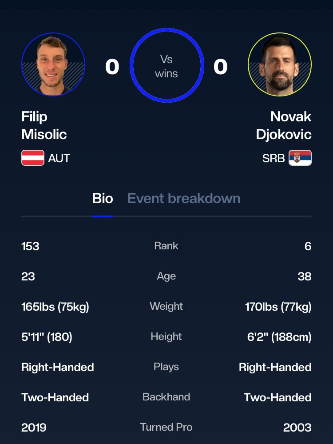Open Novak Djokovic's name link
The height and width of the screenshot is (444, 333).
[x=284, y=125]
